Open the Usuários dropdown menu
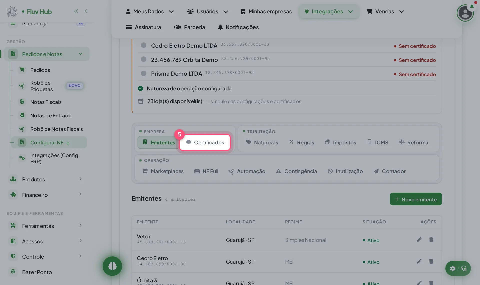Screen dimensions: 480x285 (x=208, y=11)
